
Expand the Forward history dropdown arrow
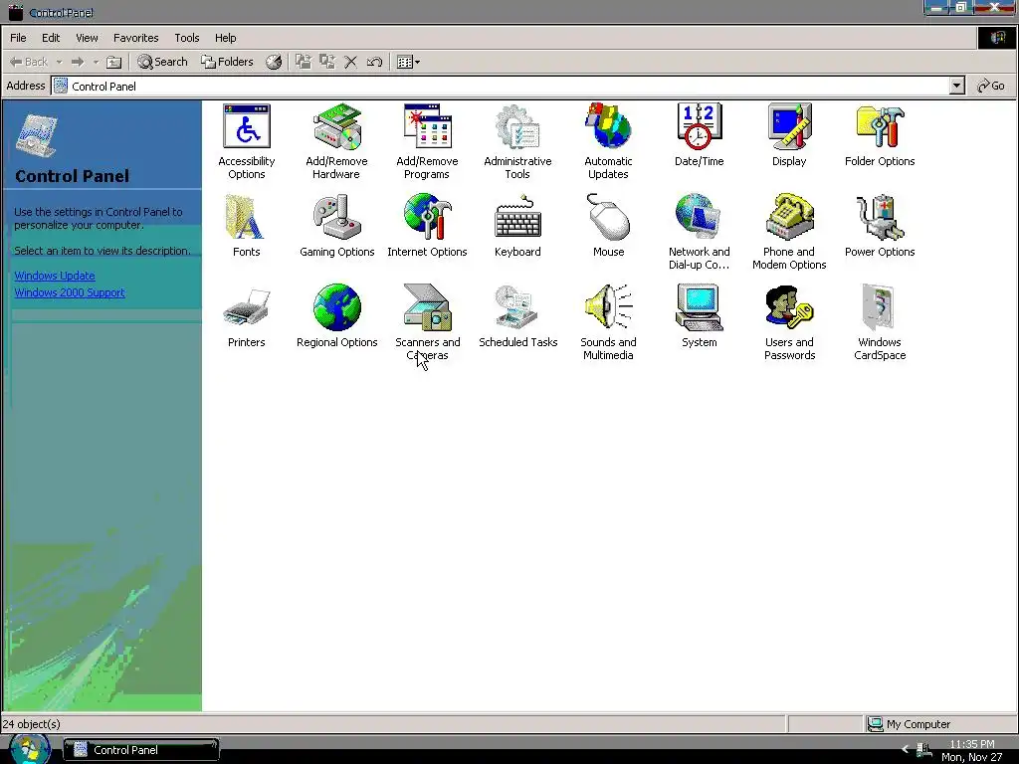pyautogui.click(x=96, y=62)
